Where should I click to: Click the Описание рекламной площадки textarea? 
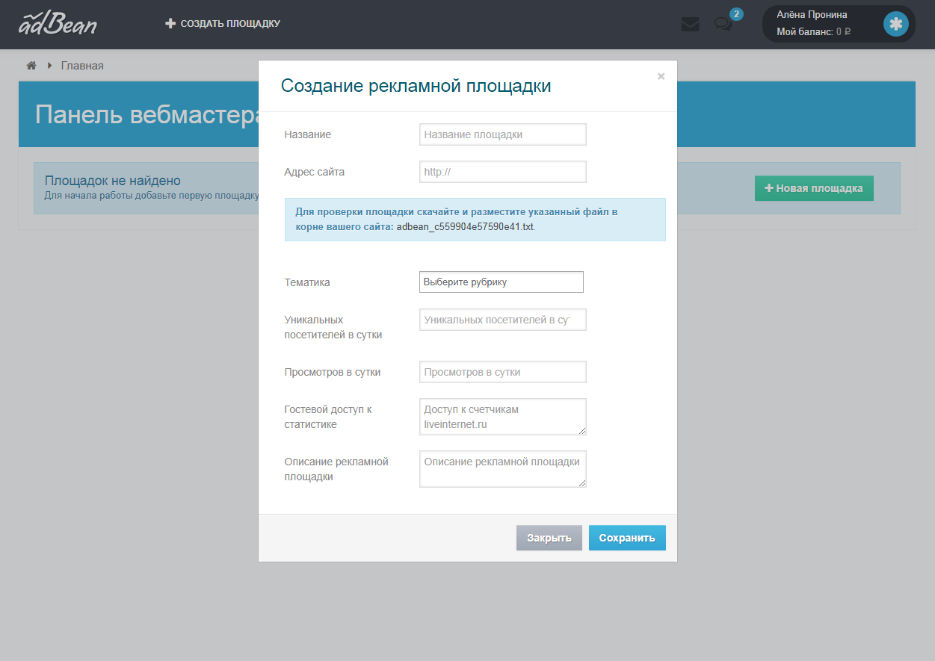[502, 468]
